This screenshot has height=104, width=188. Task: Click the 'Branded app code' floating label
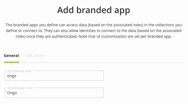pos(20,71)
